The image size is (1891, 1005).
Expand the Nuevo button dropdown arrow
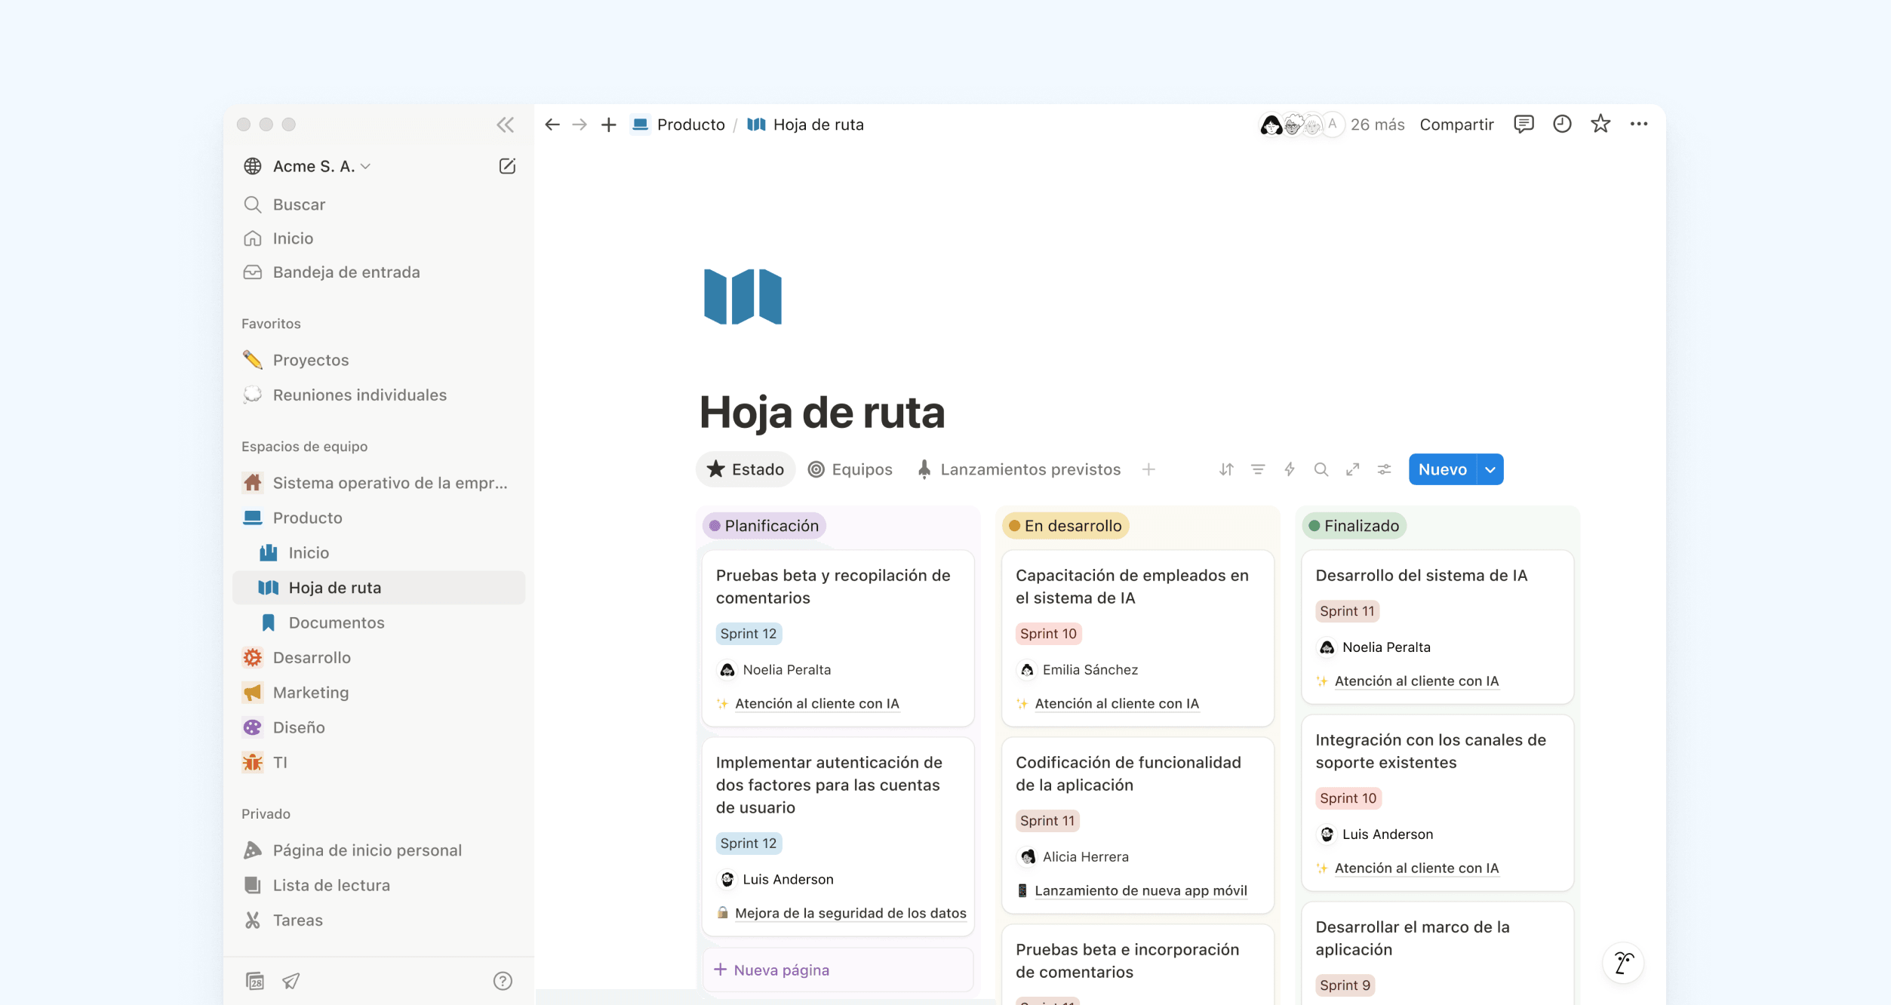click(1490, 469)
